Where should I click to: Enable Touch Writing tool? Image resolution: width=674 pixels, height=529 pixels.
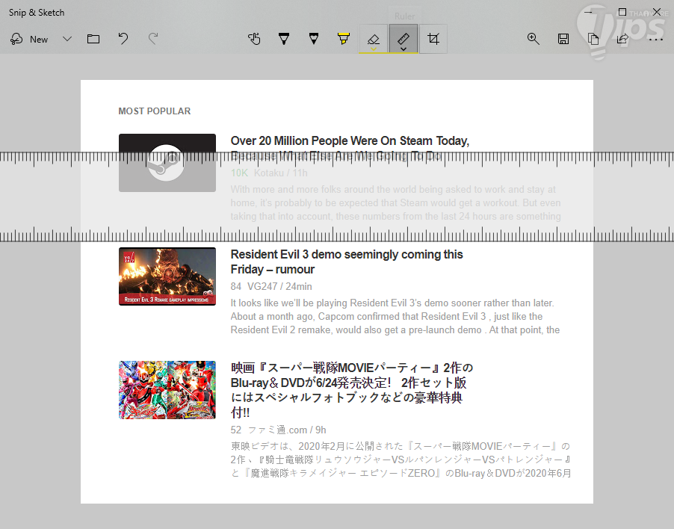pos(254,39)
